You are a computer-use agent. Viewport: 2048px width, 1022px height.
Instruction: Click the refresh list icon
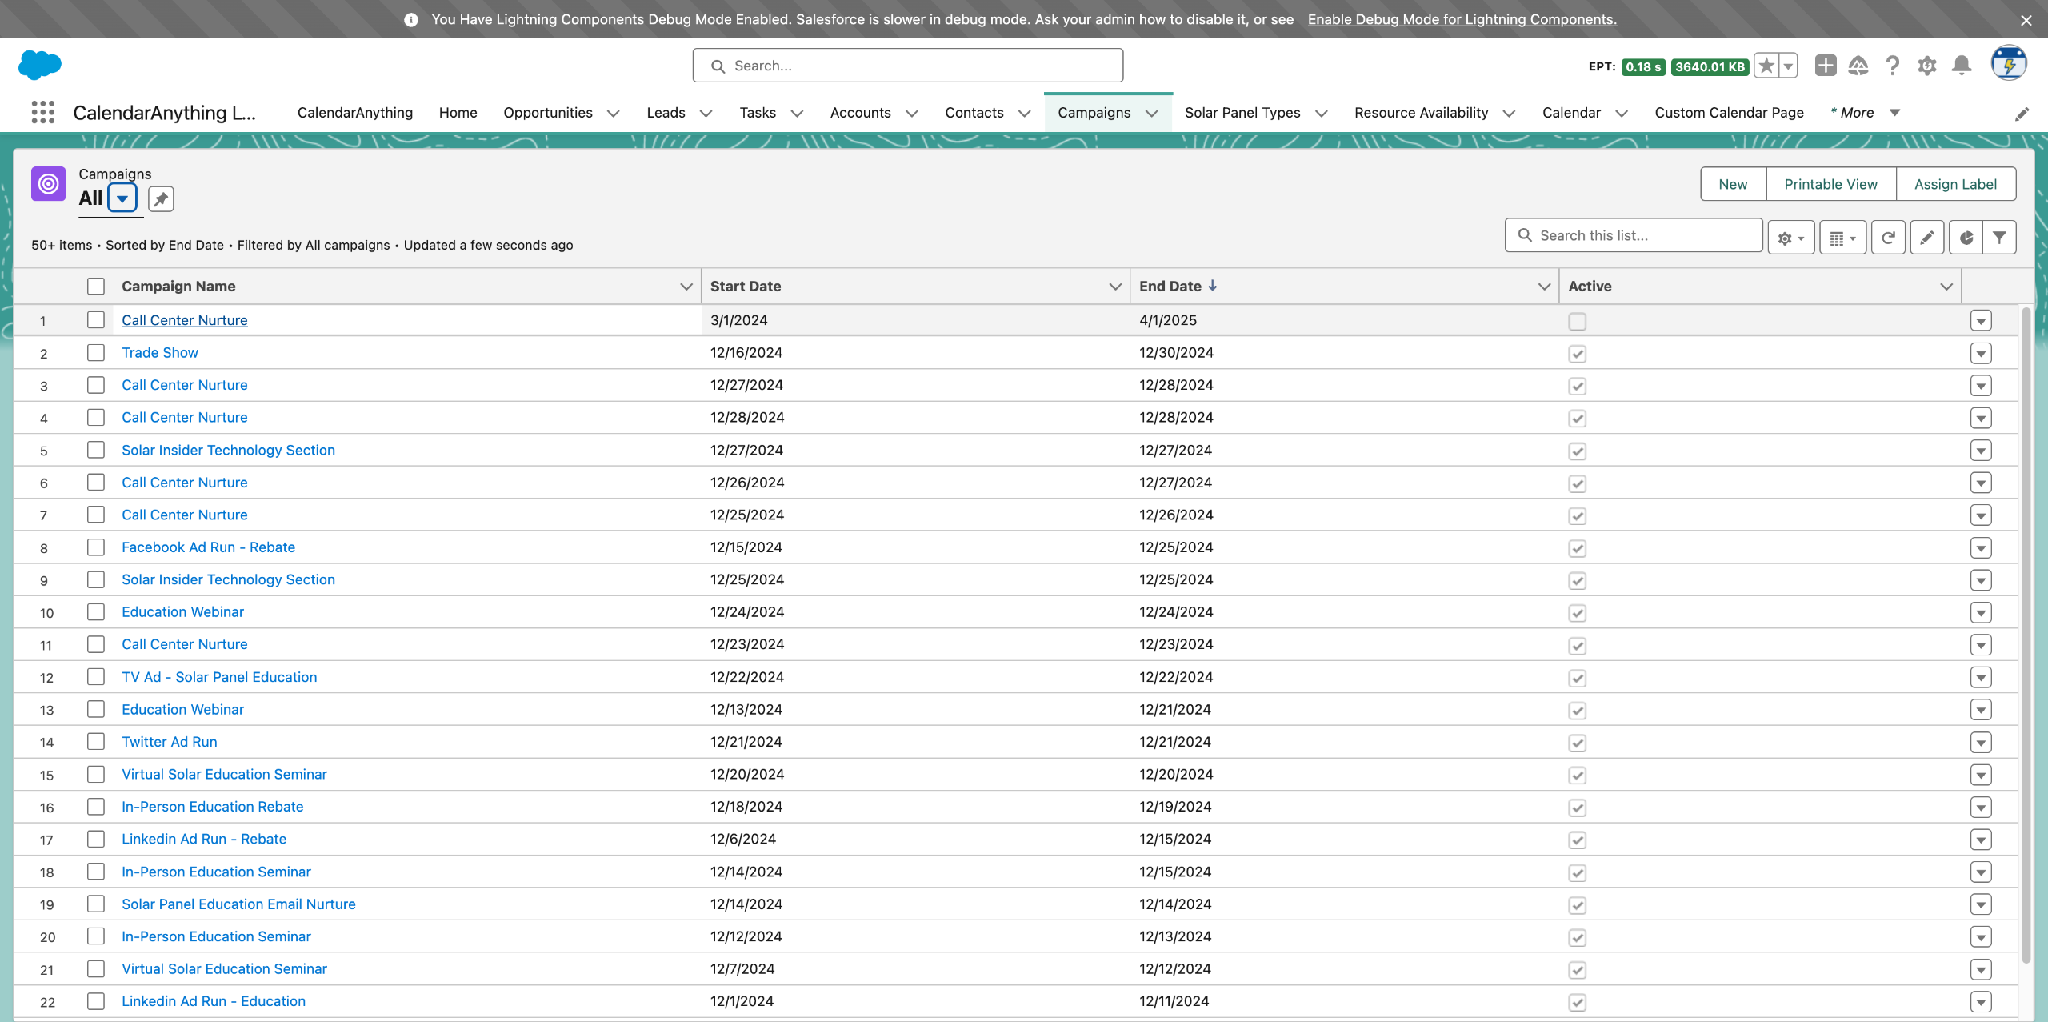1888,238
